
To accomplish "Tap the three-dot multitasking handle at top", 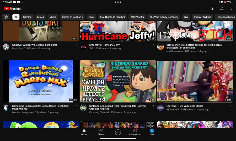I will tap(118, 2).
